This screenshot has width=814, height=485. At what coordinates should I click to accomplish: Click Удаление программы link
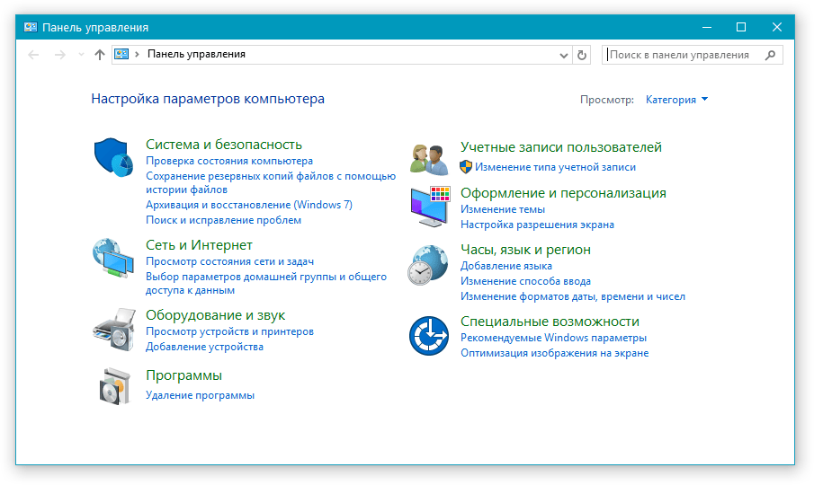200,395
